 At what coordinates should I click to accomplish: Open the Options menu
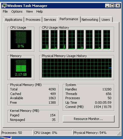pos(17,11)
